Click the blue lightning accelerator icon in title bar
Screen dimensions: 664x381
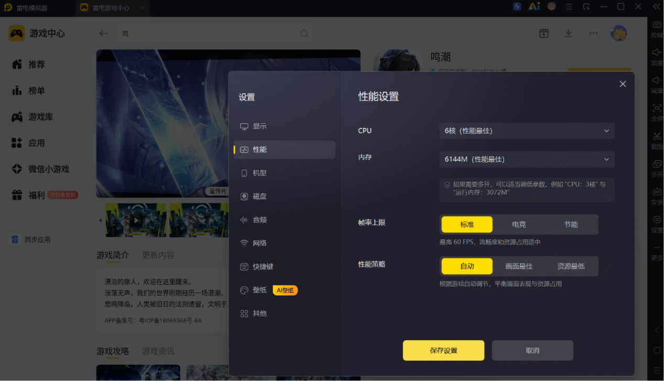(x=517, y=7)
